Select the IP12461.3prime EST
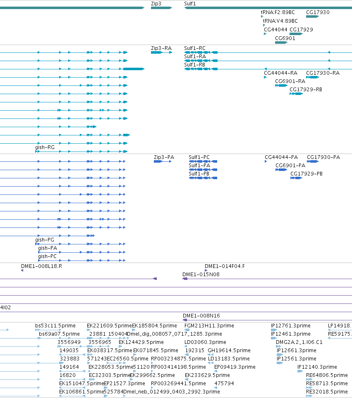 point(274,338)
